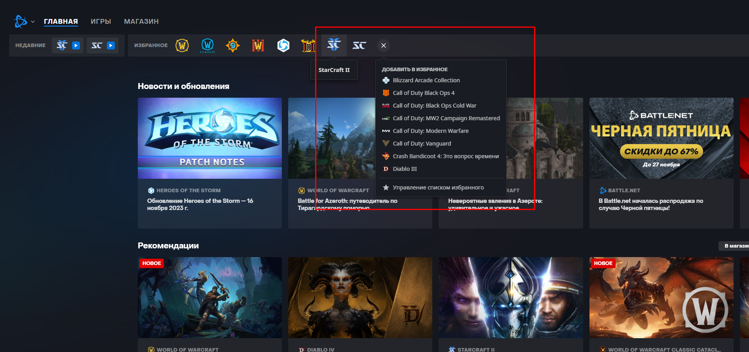Open Hearthstone favorite icon
749x352 pixels.
[233, 45]
